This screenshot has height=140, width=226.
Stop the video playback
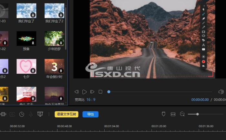100,92
